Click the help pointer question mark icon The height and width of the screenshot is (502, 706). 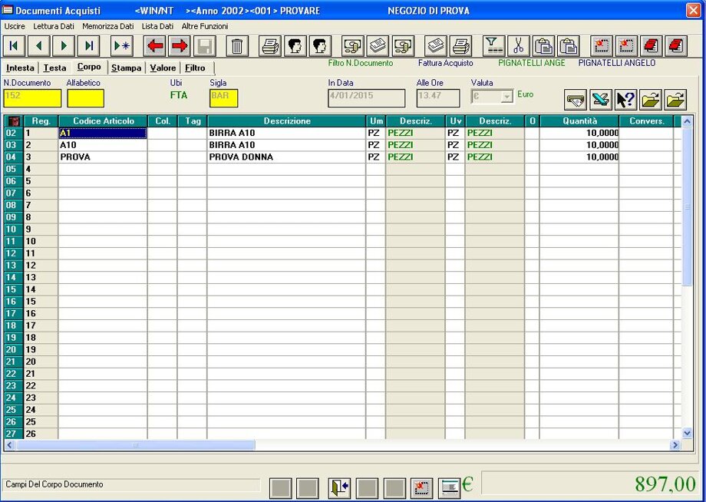(x=625, y=100)
